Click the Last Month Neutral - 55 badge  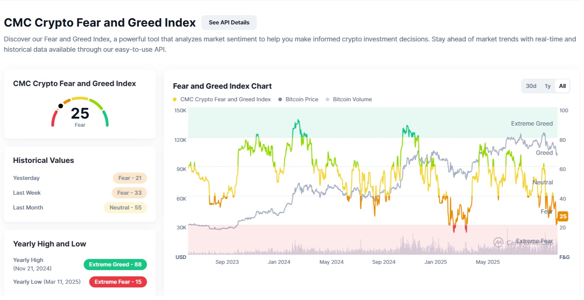125,208
